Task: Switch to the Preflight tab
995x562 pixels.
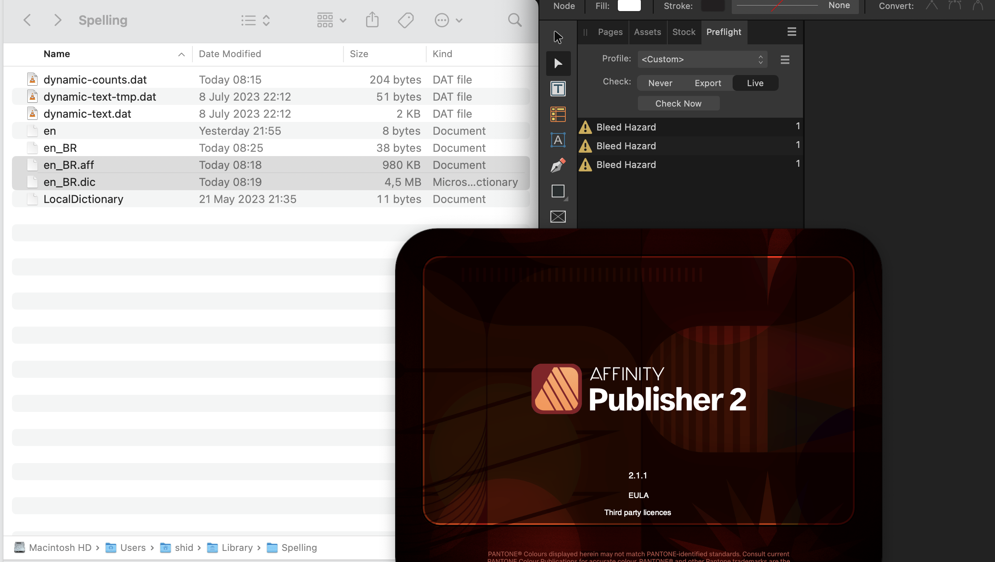Action: (724, 32)
